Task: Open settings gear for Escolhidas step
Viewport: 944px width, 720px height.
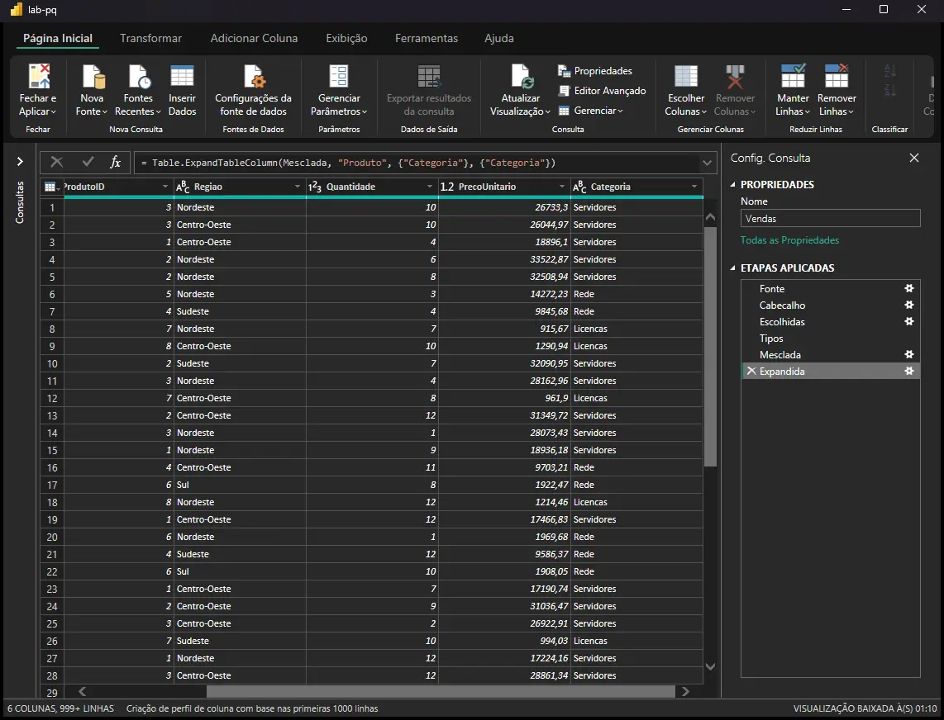Action: coord(909,322)
